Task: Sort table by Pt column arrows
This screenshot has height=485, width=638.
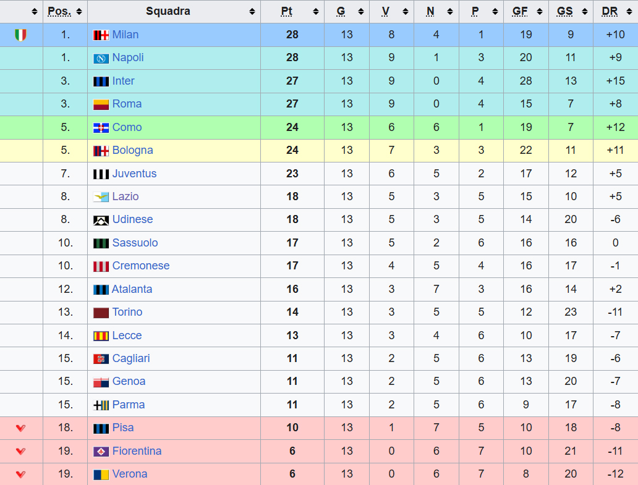Action: click(316, 12)
